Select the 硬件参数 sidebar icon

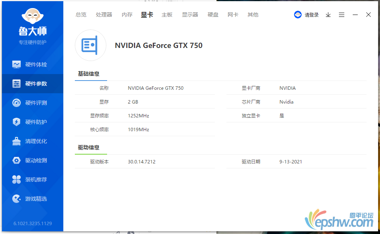(17, 84)
